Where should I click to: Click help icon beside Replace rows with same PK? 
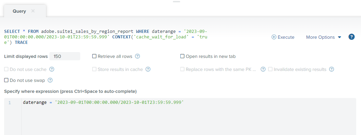(x=263, y=69)
